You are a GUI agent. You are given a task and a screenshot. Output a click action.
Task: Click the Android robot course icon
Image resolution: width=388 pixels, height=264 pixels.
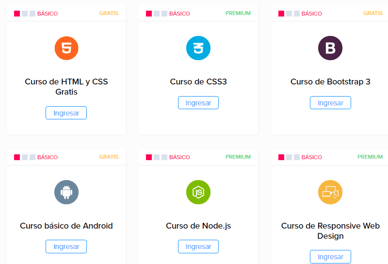click(x=66, y=192)
